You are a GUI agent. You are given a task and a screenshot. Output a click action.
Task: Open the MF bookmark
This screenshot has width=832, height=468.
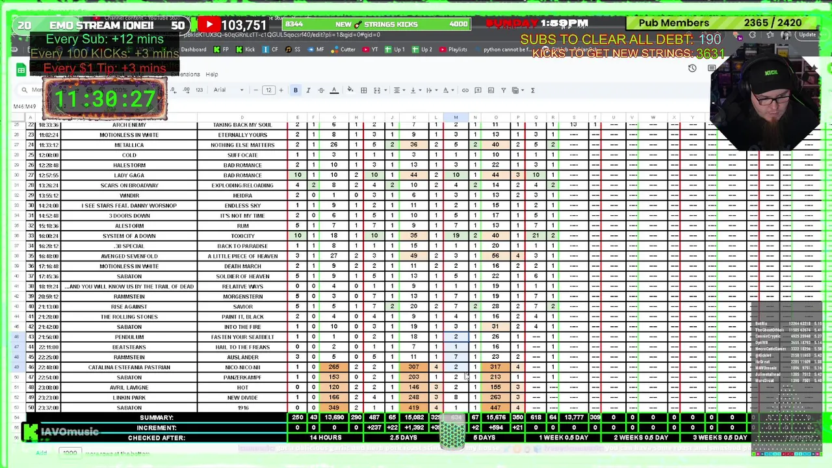tap(316, 49)
